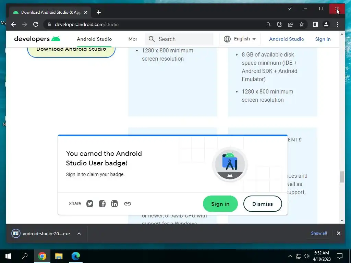Click the Sign in link in header
The width and height of the screenshot is (351, 263).
tap(323, 39)
